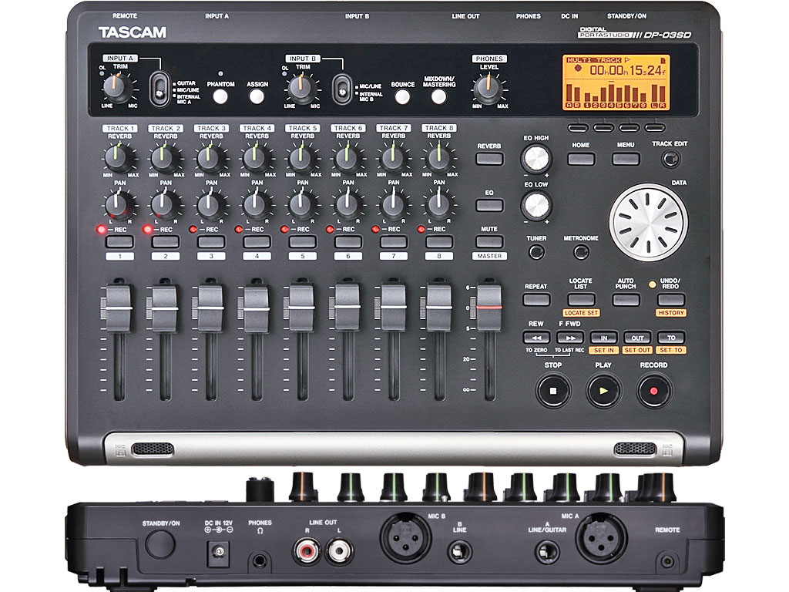This screenshot has width=789, height=592.
Task: Click the IN point button
Action: pos(604,338)
